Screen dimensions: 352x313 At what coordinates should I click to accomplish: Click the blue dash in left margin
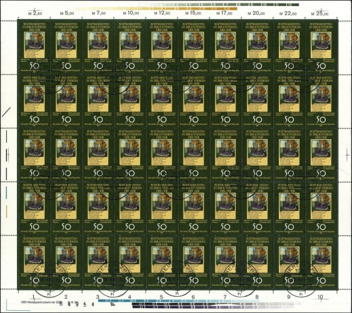7,192
